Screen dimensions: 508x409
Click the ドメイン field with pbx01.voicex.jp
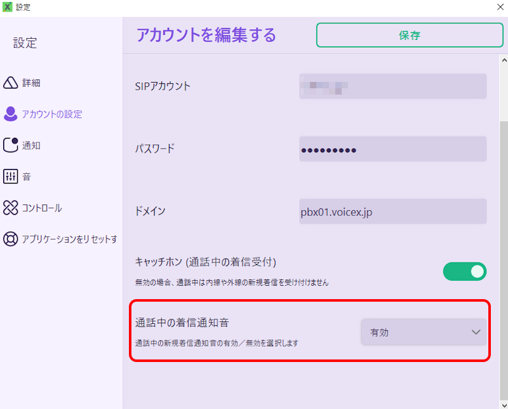point(392,211)
